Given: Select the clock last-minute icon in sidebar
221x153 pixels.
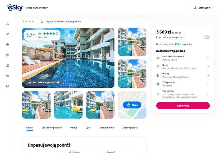Looking at the screenshot, I should click(8, 55).
